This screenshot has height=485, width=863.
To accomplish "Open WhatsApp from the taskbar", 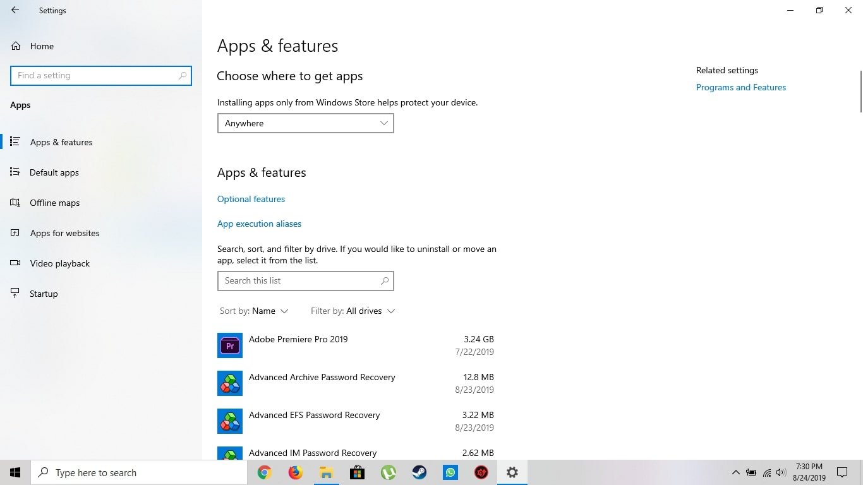I will click(x=450, y=472).
